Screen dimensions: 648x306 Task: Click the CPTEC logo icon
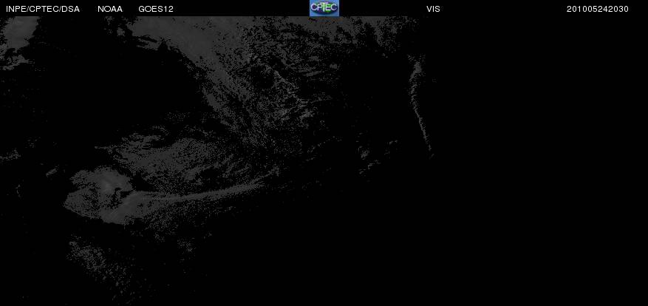324,8
